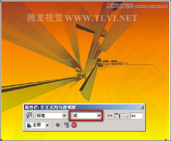Screen dimensions: 171x141
Task: Click the transparency value field showing 40
Action: [x=136, y=116]
